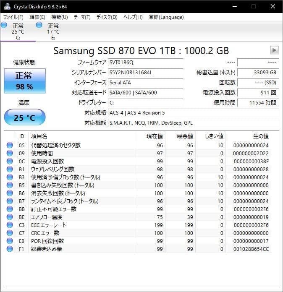Click the transfer mode field SATA/600 | SATA/600
Image resolution: width=283 pixels, height=292 pixels.
145,93
